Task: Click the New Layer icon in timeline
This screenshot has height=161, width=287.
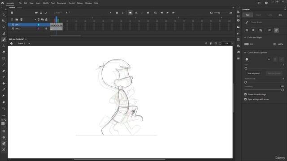Action: coord(12,20)
